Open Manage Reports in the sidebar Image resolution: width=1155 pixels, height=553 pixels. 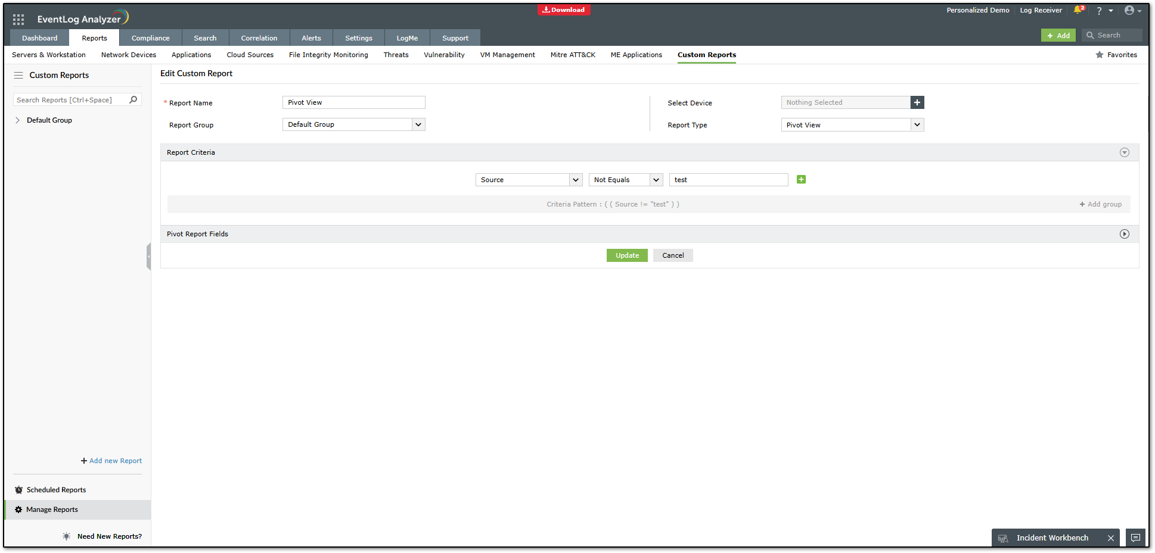pyautogui.click(x=77, y=510)
